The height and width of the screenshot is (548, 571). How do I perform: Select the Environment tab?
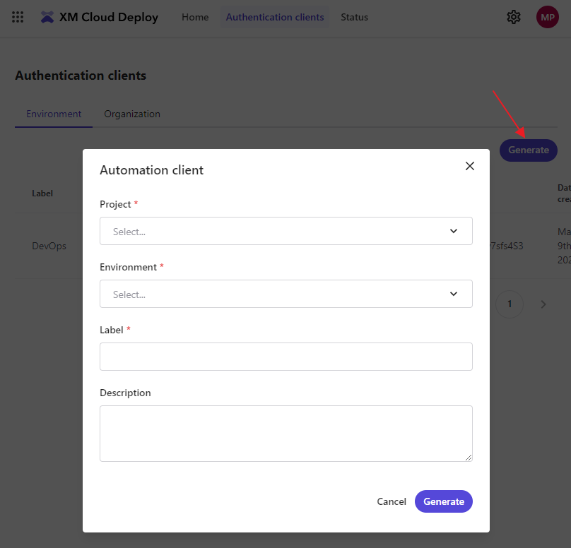pos(53,114)
